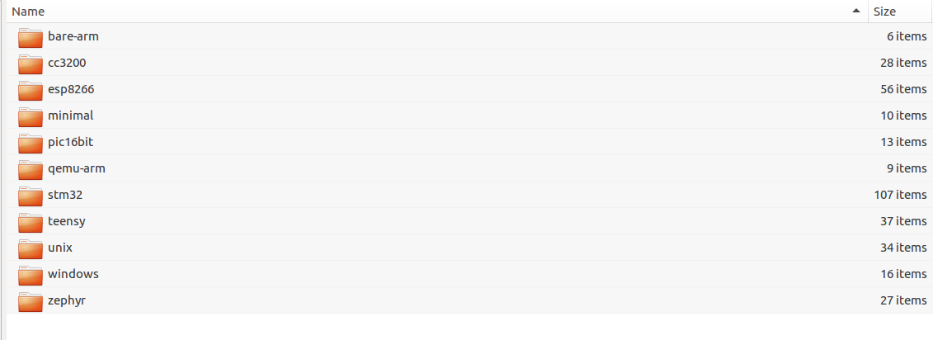This screenshot has height=340, width=933.
Task: Select the stm32 folder name text
Action: pyautogui.click(x=65, y=195)
